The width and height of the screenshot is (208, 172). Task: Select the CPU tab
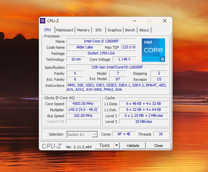pos(48,30)
